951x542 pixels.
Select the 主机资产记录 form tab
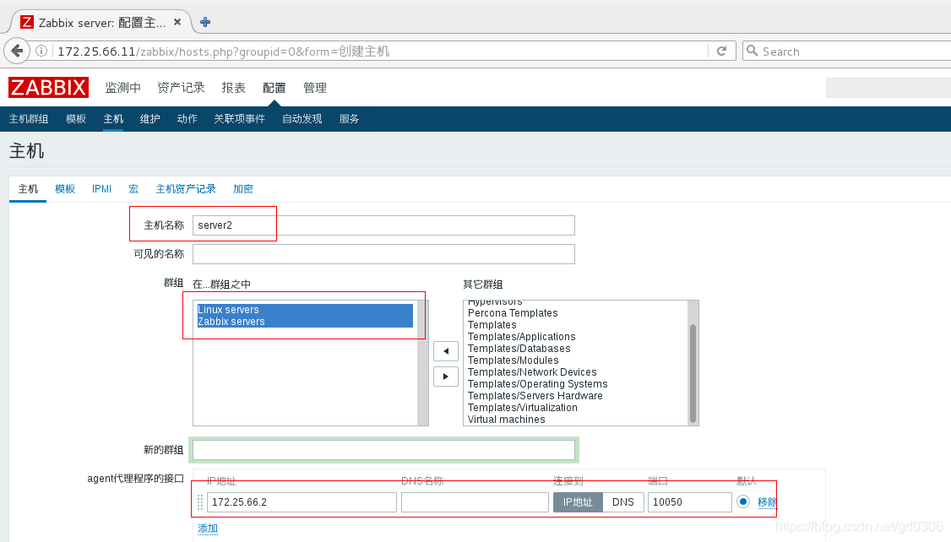click(x=186, y=189)
